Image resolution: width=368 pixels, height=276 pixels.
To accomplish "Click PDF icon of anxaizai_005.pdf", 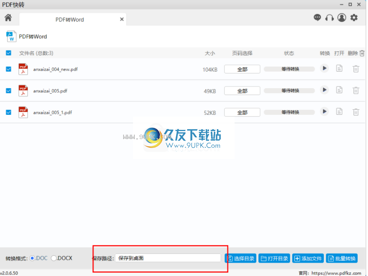I will click(x=23, y=91).
